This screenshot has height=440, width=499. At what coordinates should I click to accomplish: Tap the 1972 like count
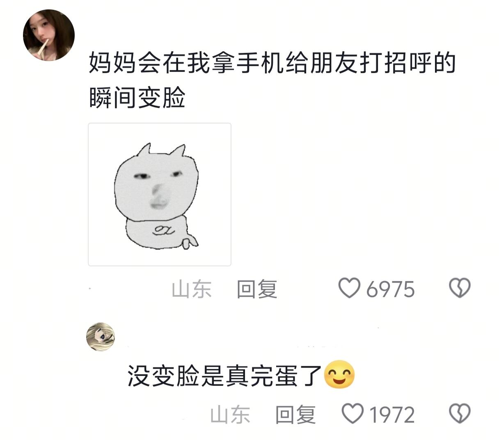tap(392, 415)
